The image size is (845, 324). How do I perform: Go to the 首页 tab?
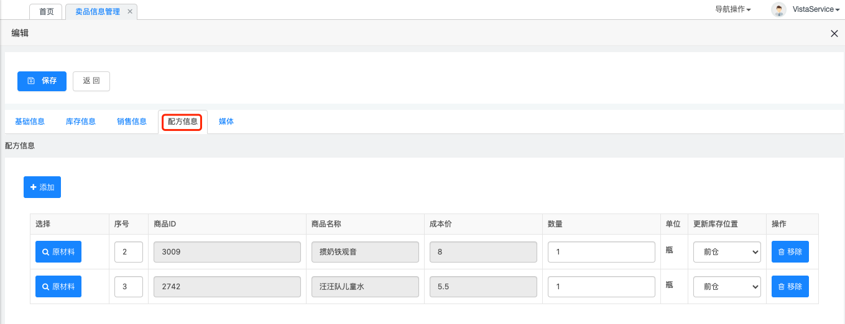pyautogui.click(x=46, y=12)
